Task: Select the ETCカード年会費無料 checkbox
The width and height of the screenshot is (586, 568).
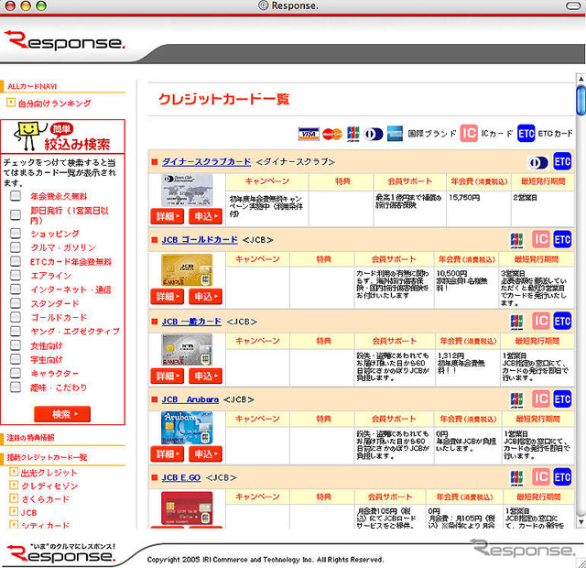Action: 16,261
